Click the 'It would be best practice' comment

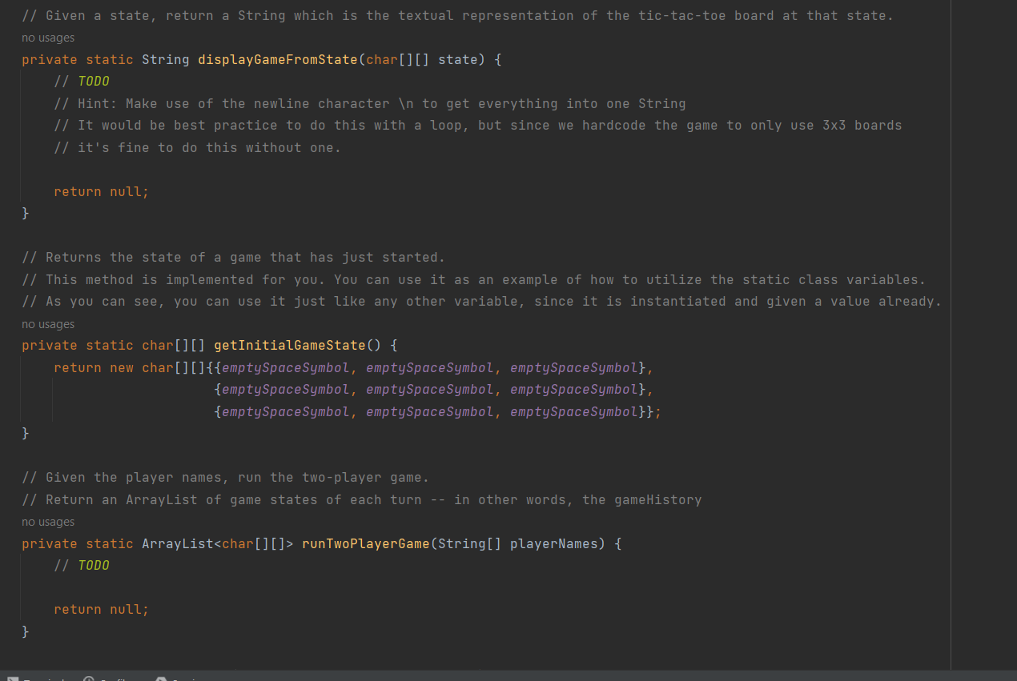point(478,126)
